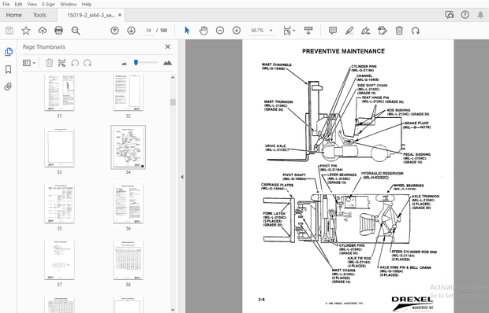489x313 pixels.
Task: Rotate pages clockwise in thumbnails panel
Action: (88, 63)
